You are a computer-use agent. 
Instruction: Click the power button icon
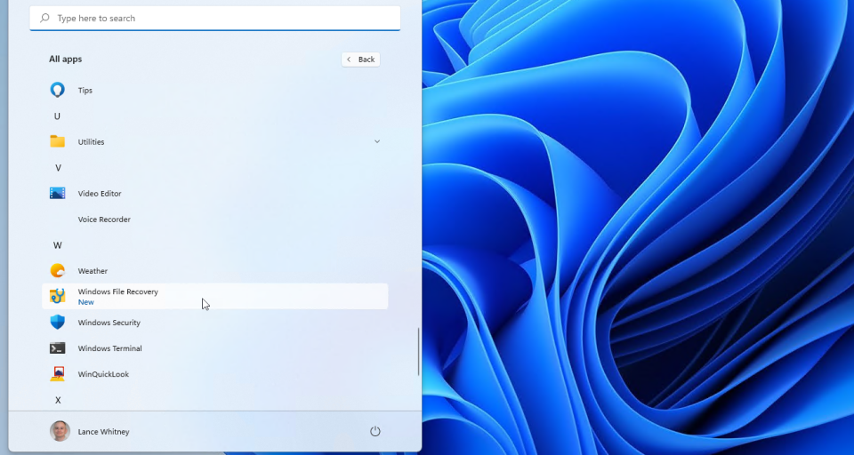[x=375, y=432]
